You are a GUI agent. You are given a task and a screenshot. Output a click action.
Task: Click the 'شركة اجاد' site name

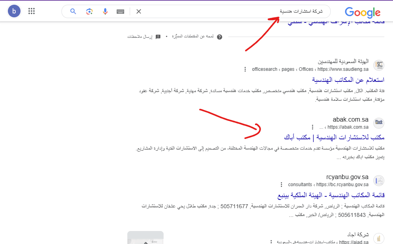[x=358, y=235]
